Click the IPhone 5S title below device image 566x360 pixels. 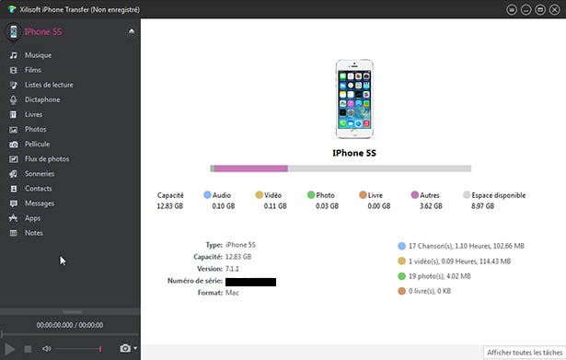354,153
